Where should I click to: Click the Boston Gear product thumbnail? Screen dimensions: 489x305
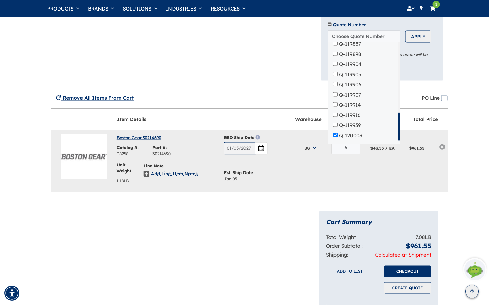click(84, 157)
